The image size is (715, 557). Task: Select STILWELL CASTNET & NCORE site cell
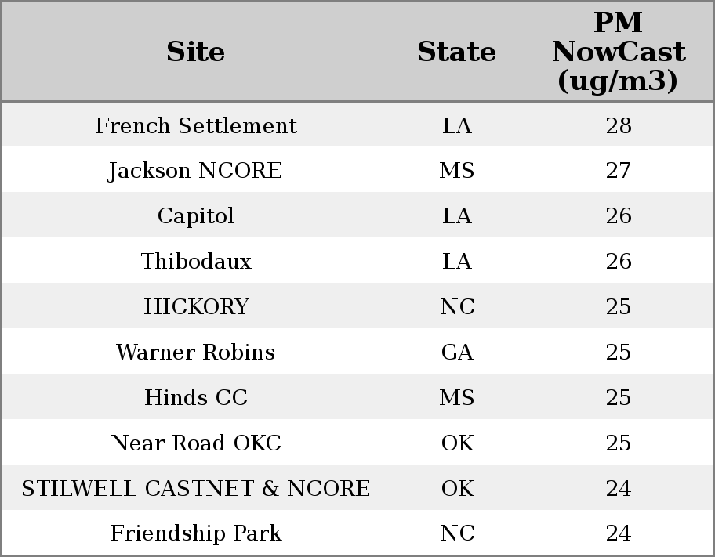[x=195, y=489]
